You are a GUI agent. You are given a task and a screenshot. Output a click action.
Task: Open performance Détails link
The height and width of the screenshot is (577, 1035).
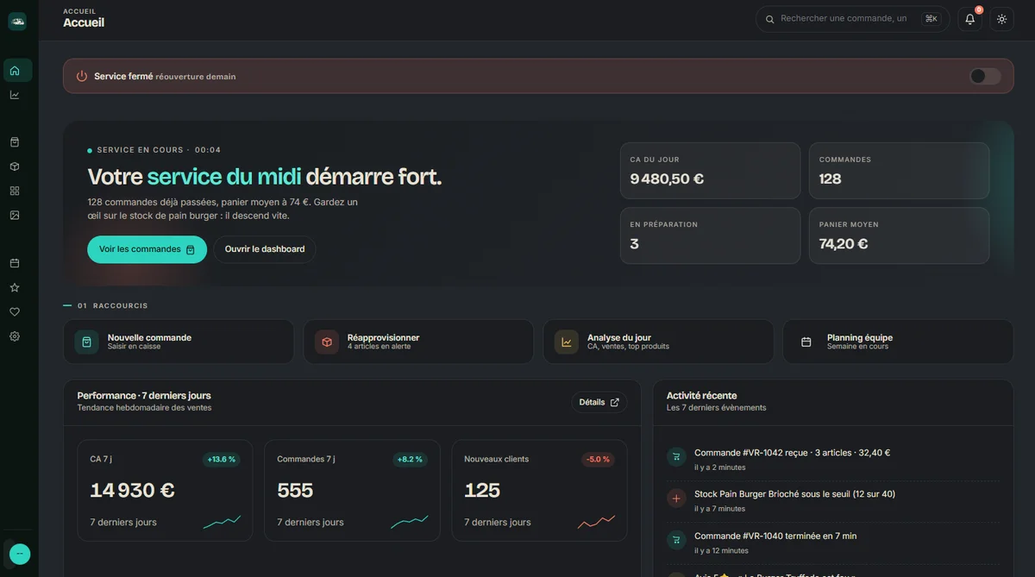pyautogui.click(x=599, y=402)
